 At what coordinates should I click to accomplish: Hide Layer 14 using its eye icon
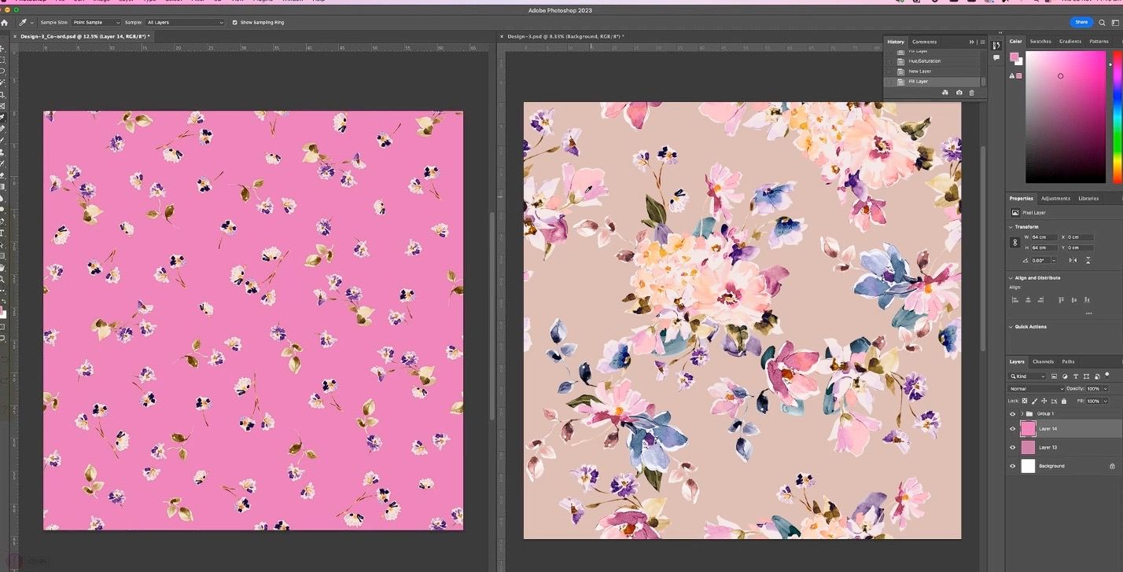1012,429
